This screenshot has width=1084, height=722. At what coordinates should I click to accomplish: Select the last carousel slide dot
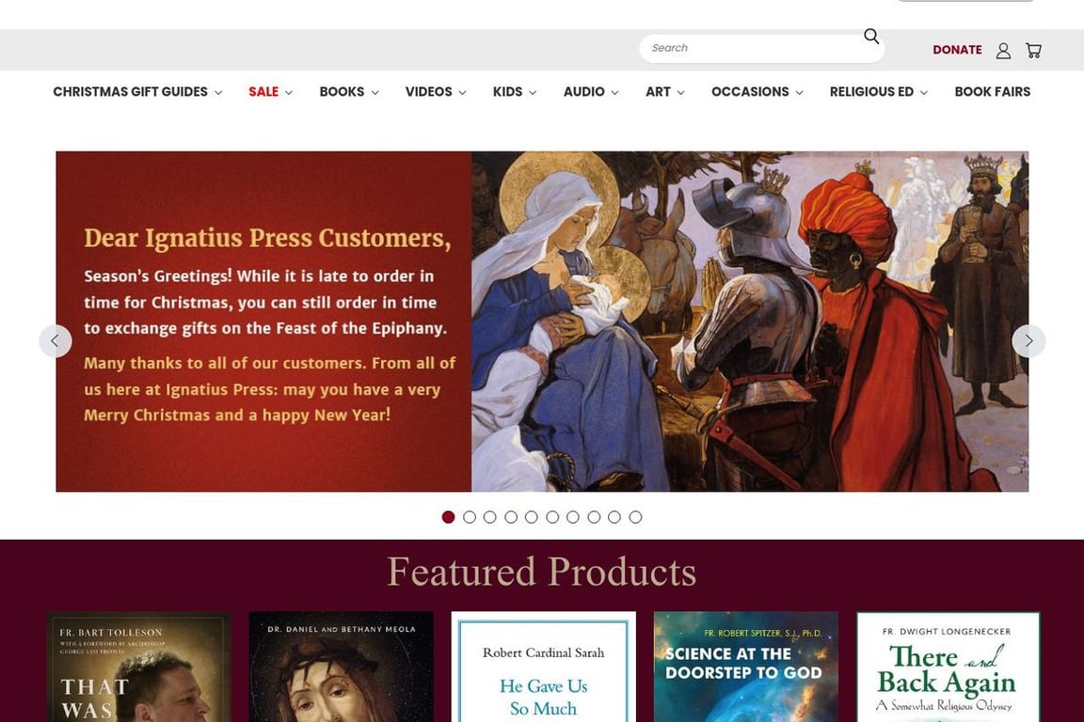635,517
